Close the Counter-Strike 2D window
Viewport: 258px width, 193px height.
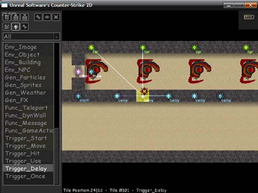click(250, 5)
